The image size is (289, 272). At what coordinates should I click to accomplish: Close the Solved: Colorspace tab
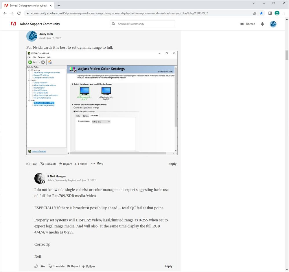(x=51, y=5)
